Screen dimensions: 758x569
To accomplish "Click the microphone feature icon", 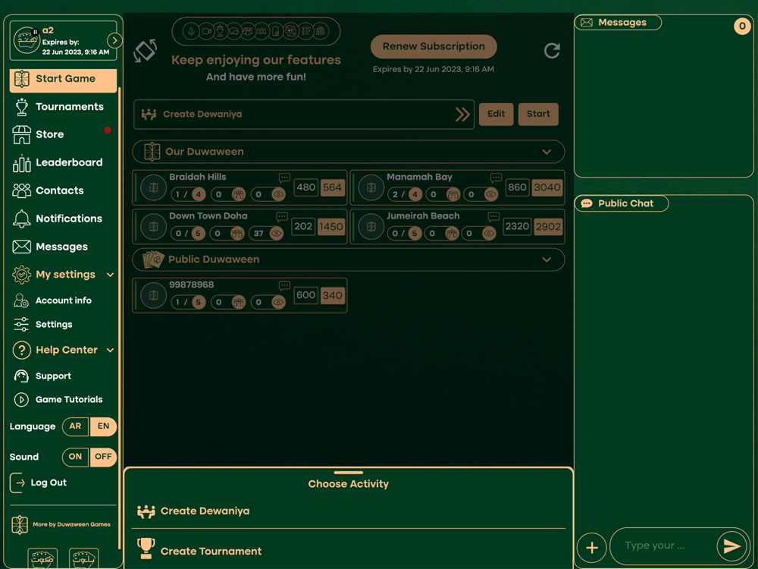I will pyautogui.click(x=192, y=31).
